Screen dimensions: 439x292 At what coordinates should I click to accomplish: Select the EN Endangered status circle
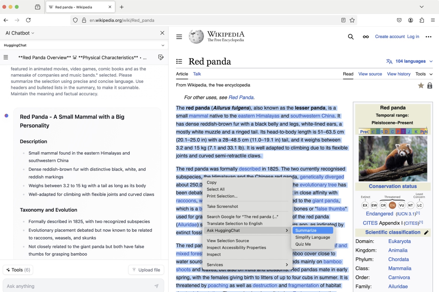point(392,205)
